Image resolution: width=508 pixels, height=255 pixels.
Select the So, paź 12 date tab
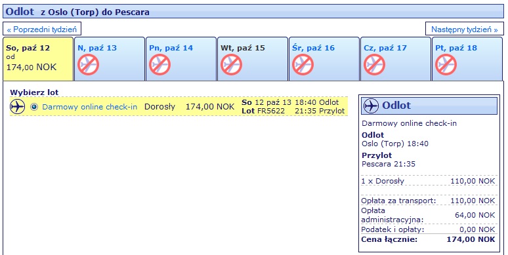[38, 58]
